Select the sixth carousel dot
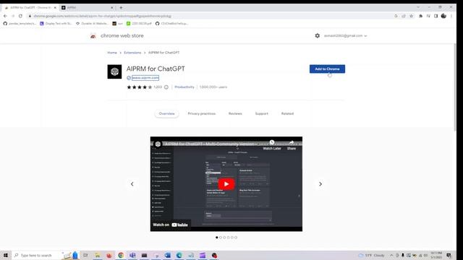This screenshot has width=463, height=260. coord(236,238)
